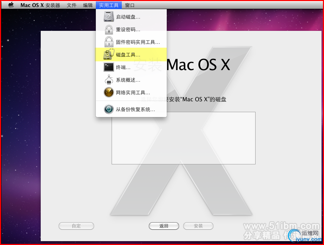Screen dimensions: 324x245
Task: Click the 自定 button
Action: [x=76, y=226]
